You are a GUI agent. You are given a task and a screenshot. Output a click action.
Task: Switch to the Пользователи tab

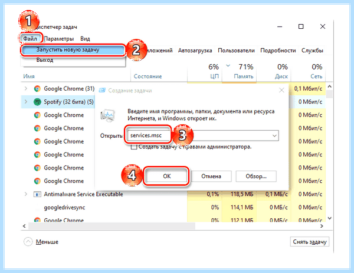click(x=236, y=51)
